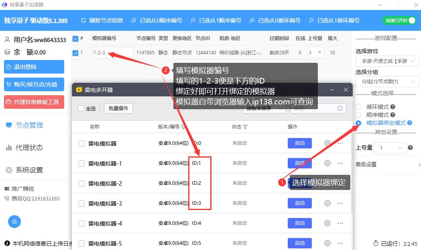This screenshot has height=250, width=421.
Task: Click 代理异常修复工具 button
Action: point(34,102)
